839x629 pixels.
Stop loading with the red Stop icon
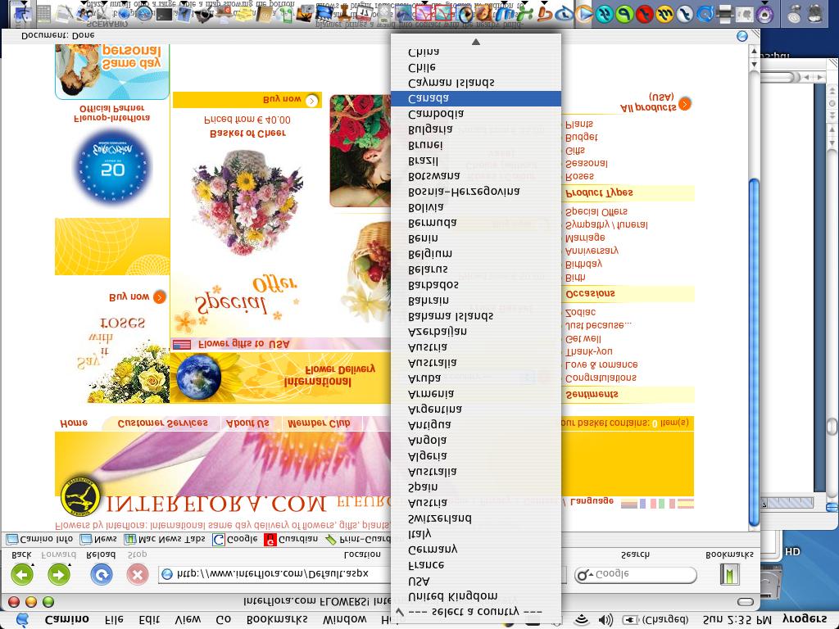point(138,575)
